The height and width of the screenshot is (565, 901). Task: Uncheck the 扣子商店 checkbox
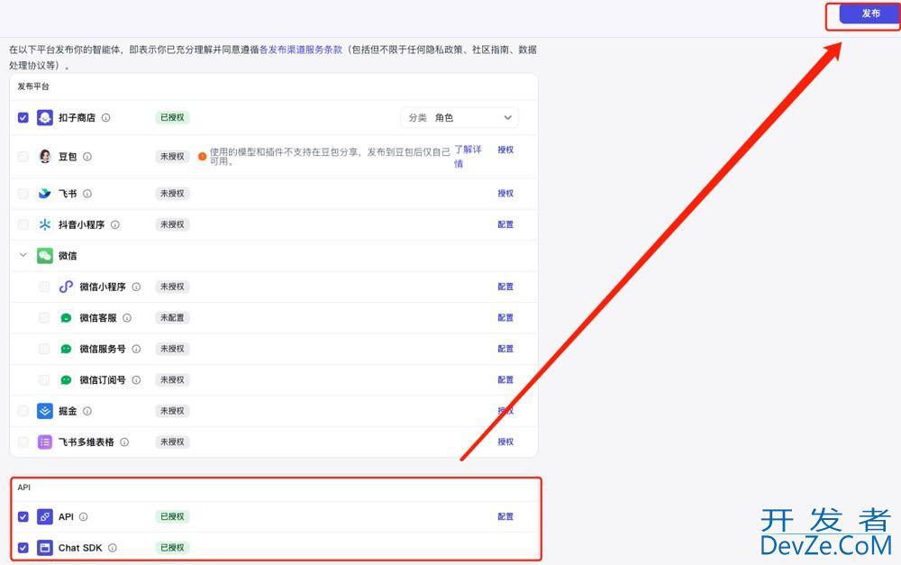23,118
